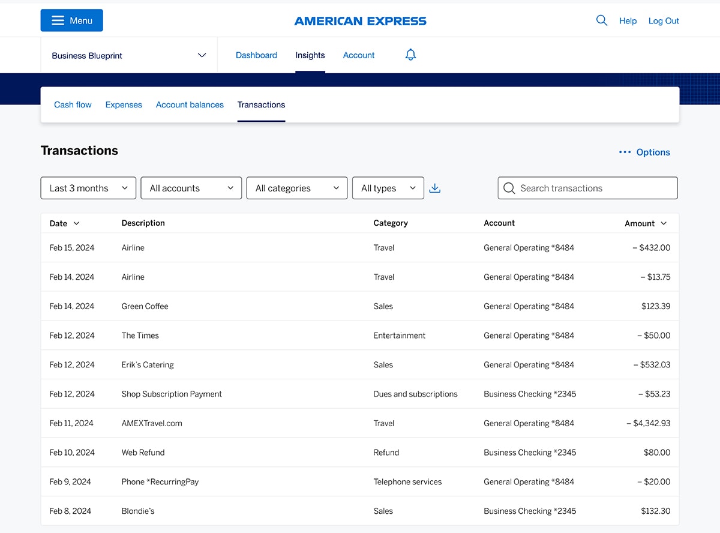Click the download transactions icon
720x533 pixels.
(x=434, y=187)
